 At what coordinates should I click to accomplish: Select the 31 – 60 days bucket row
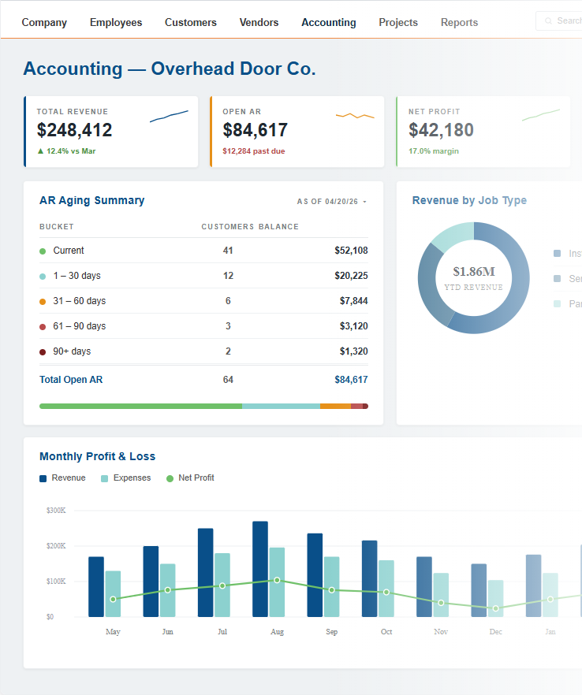click(203, 301)
